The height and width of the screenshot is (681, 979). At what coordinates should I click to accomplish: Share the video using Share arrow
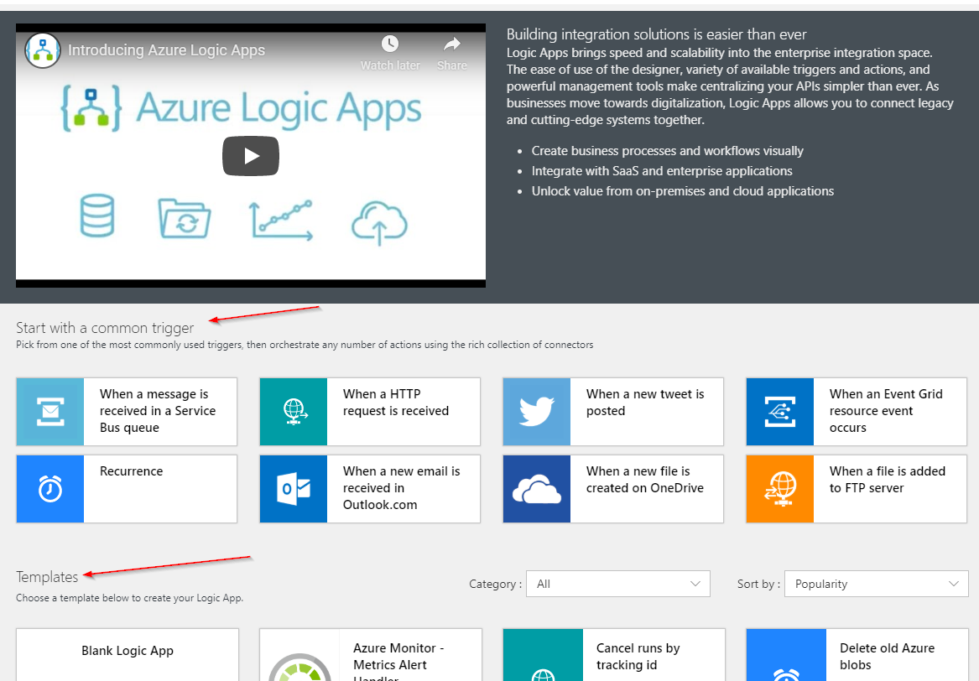coord(452,44)
